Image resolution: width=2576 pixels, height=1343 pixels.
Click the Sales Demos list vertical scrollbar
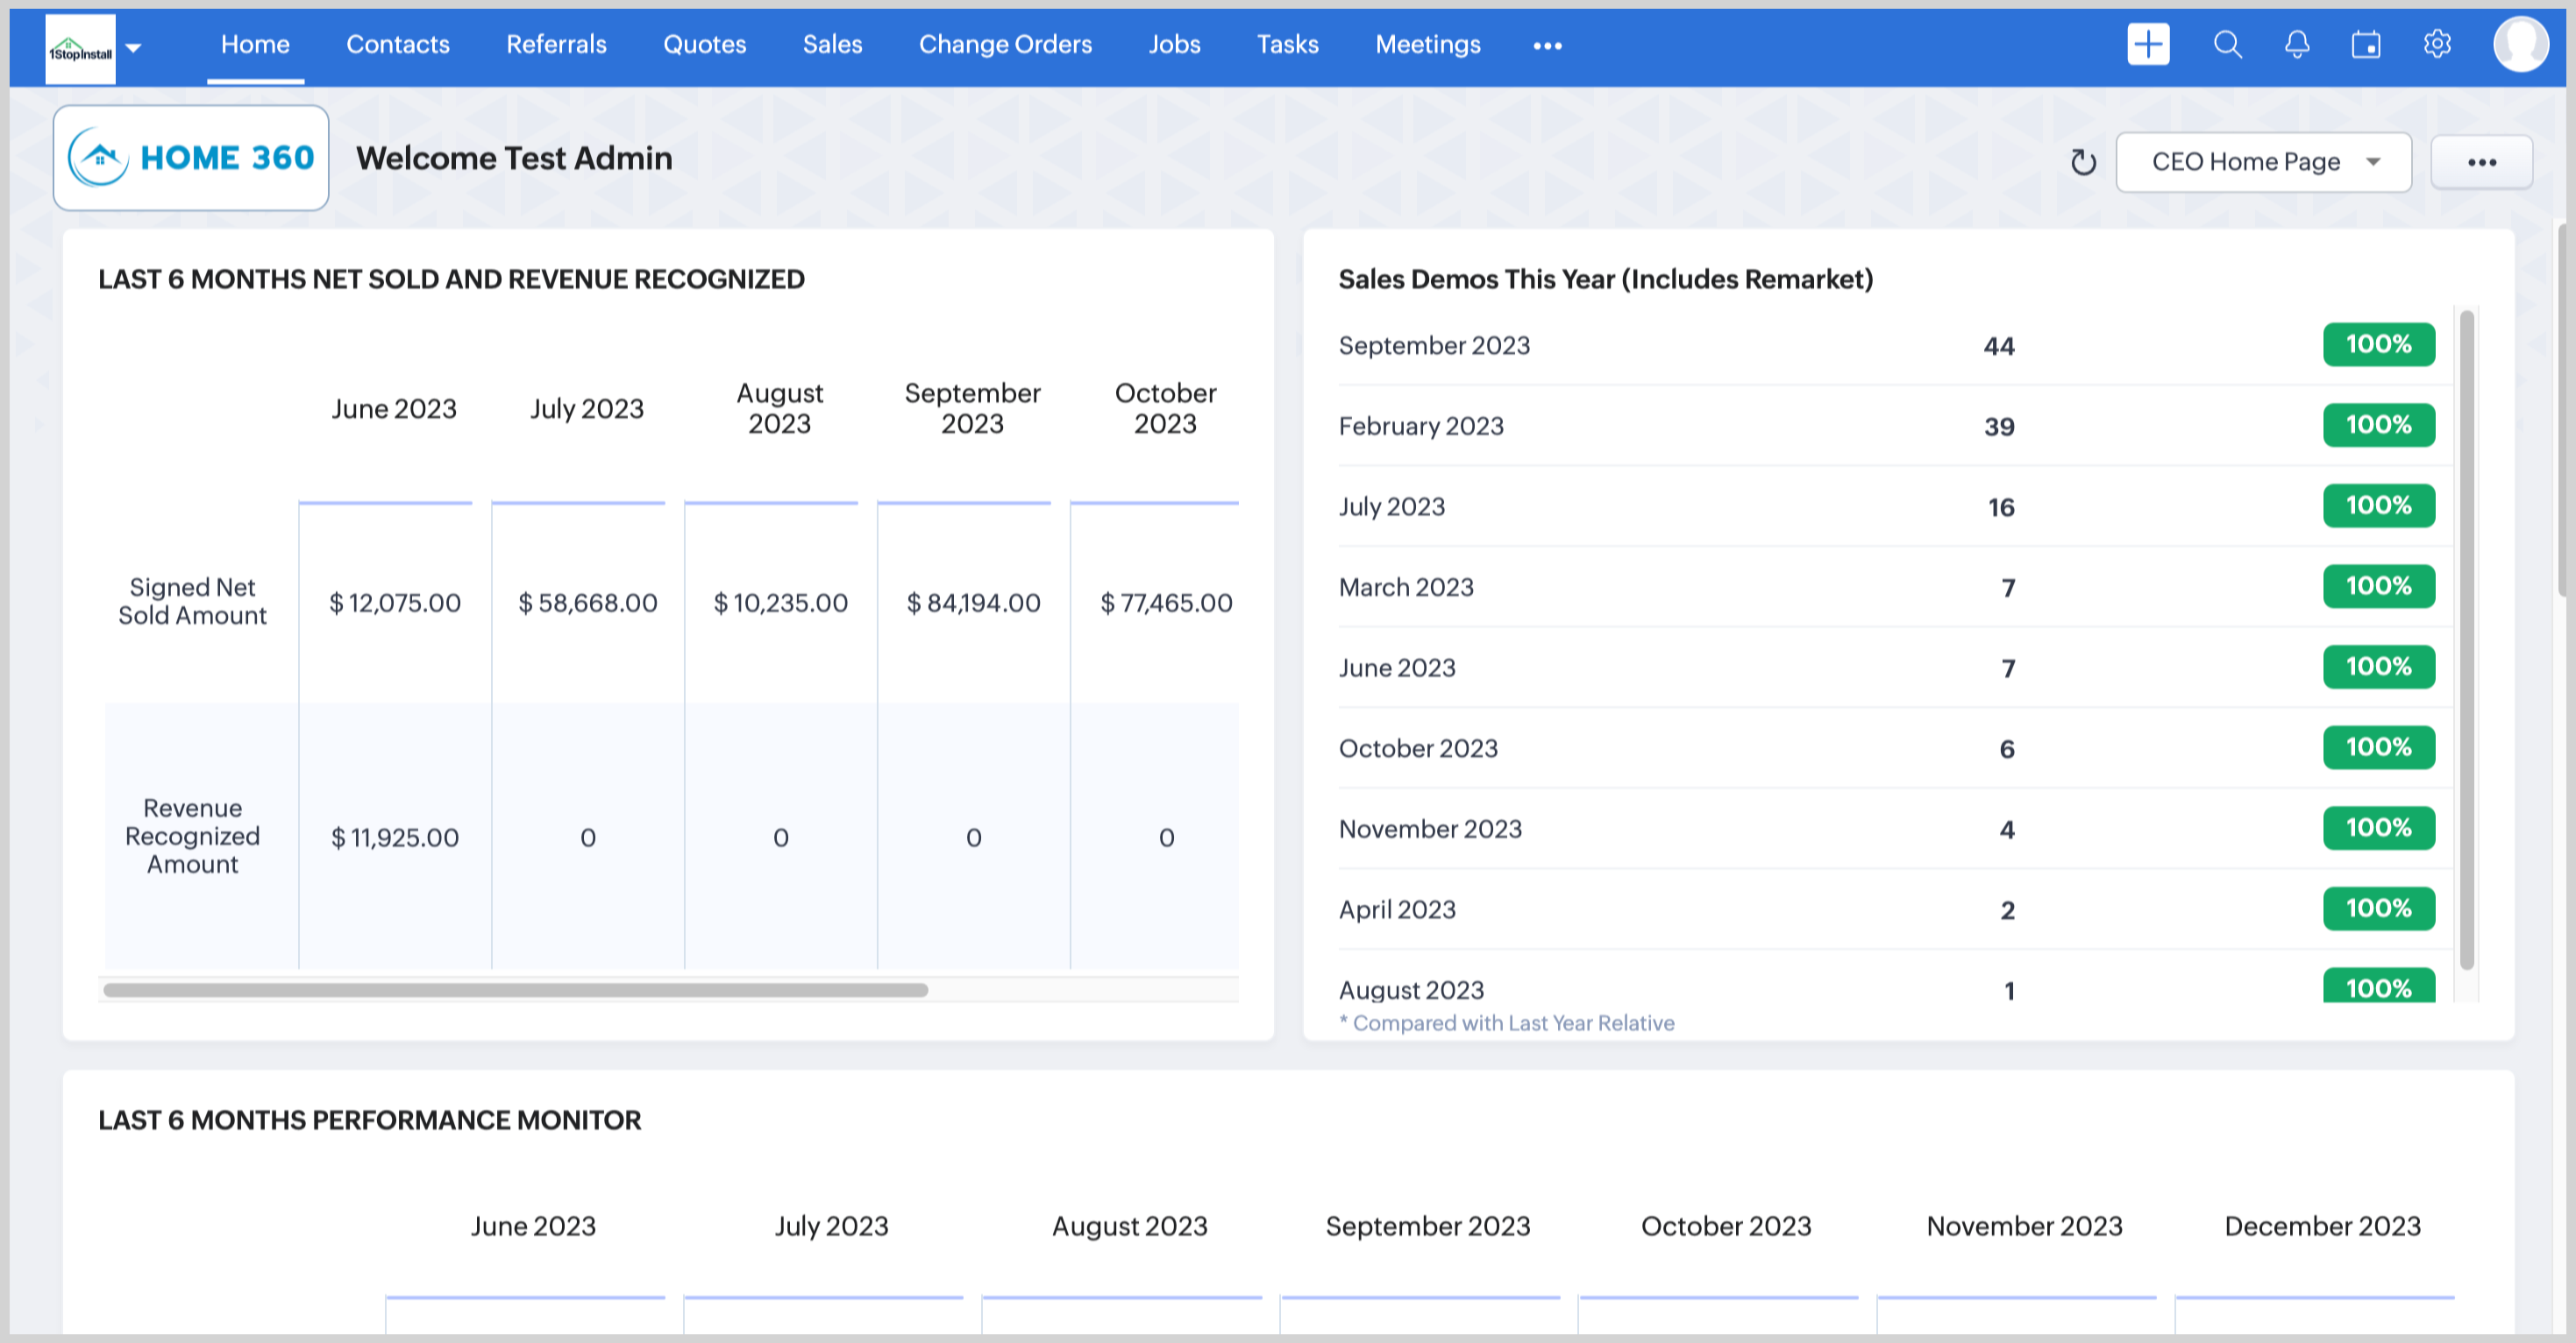[x=2466, y=640]
